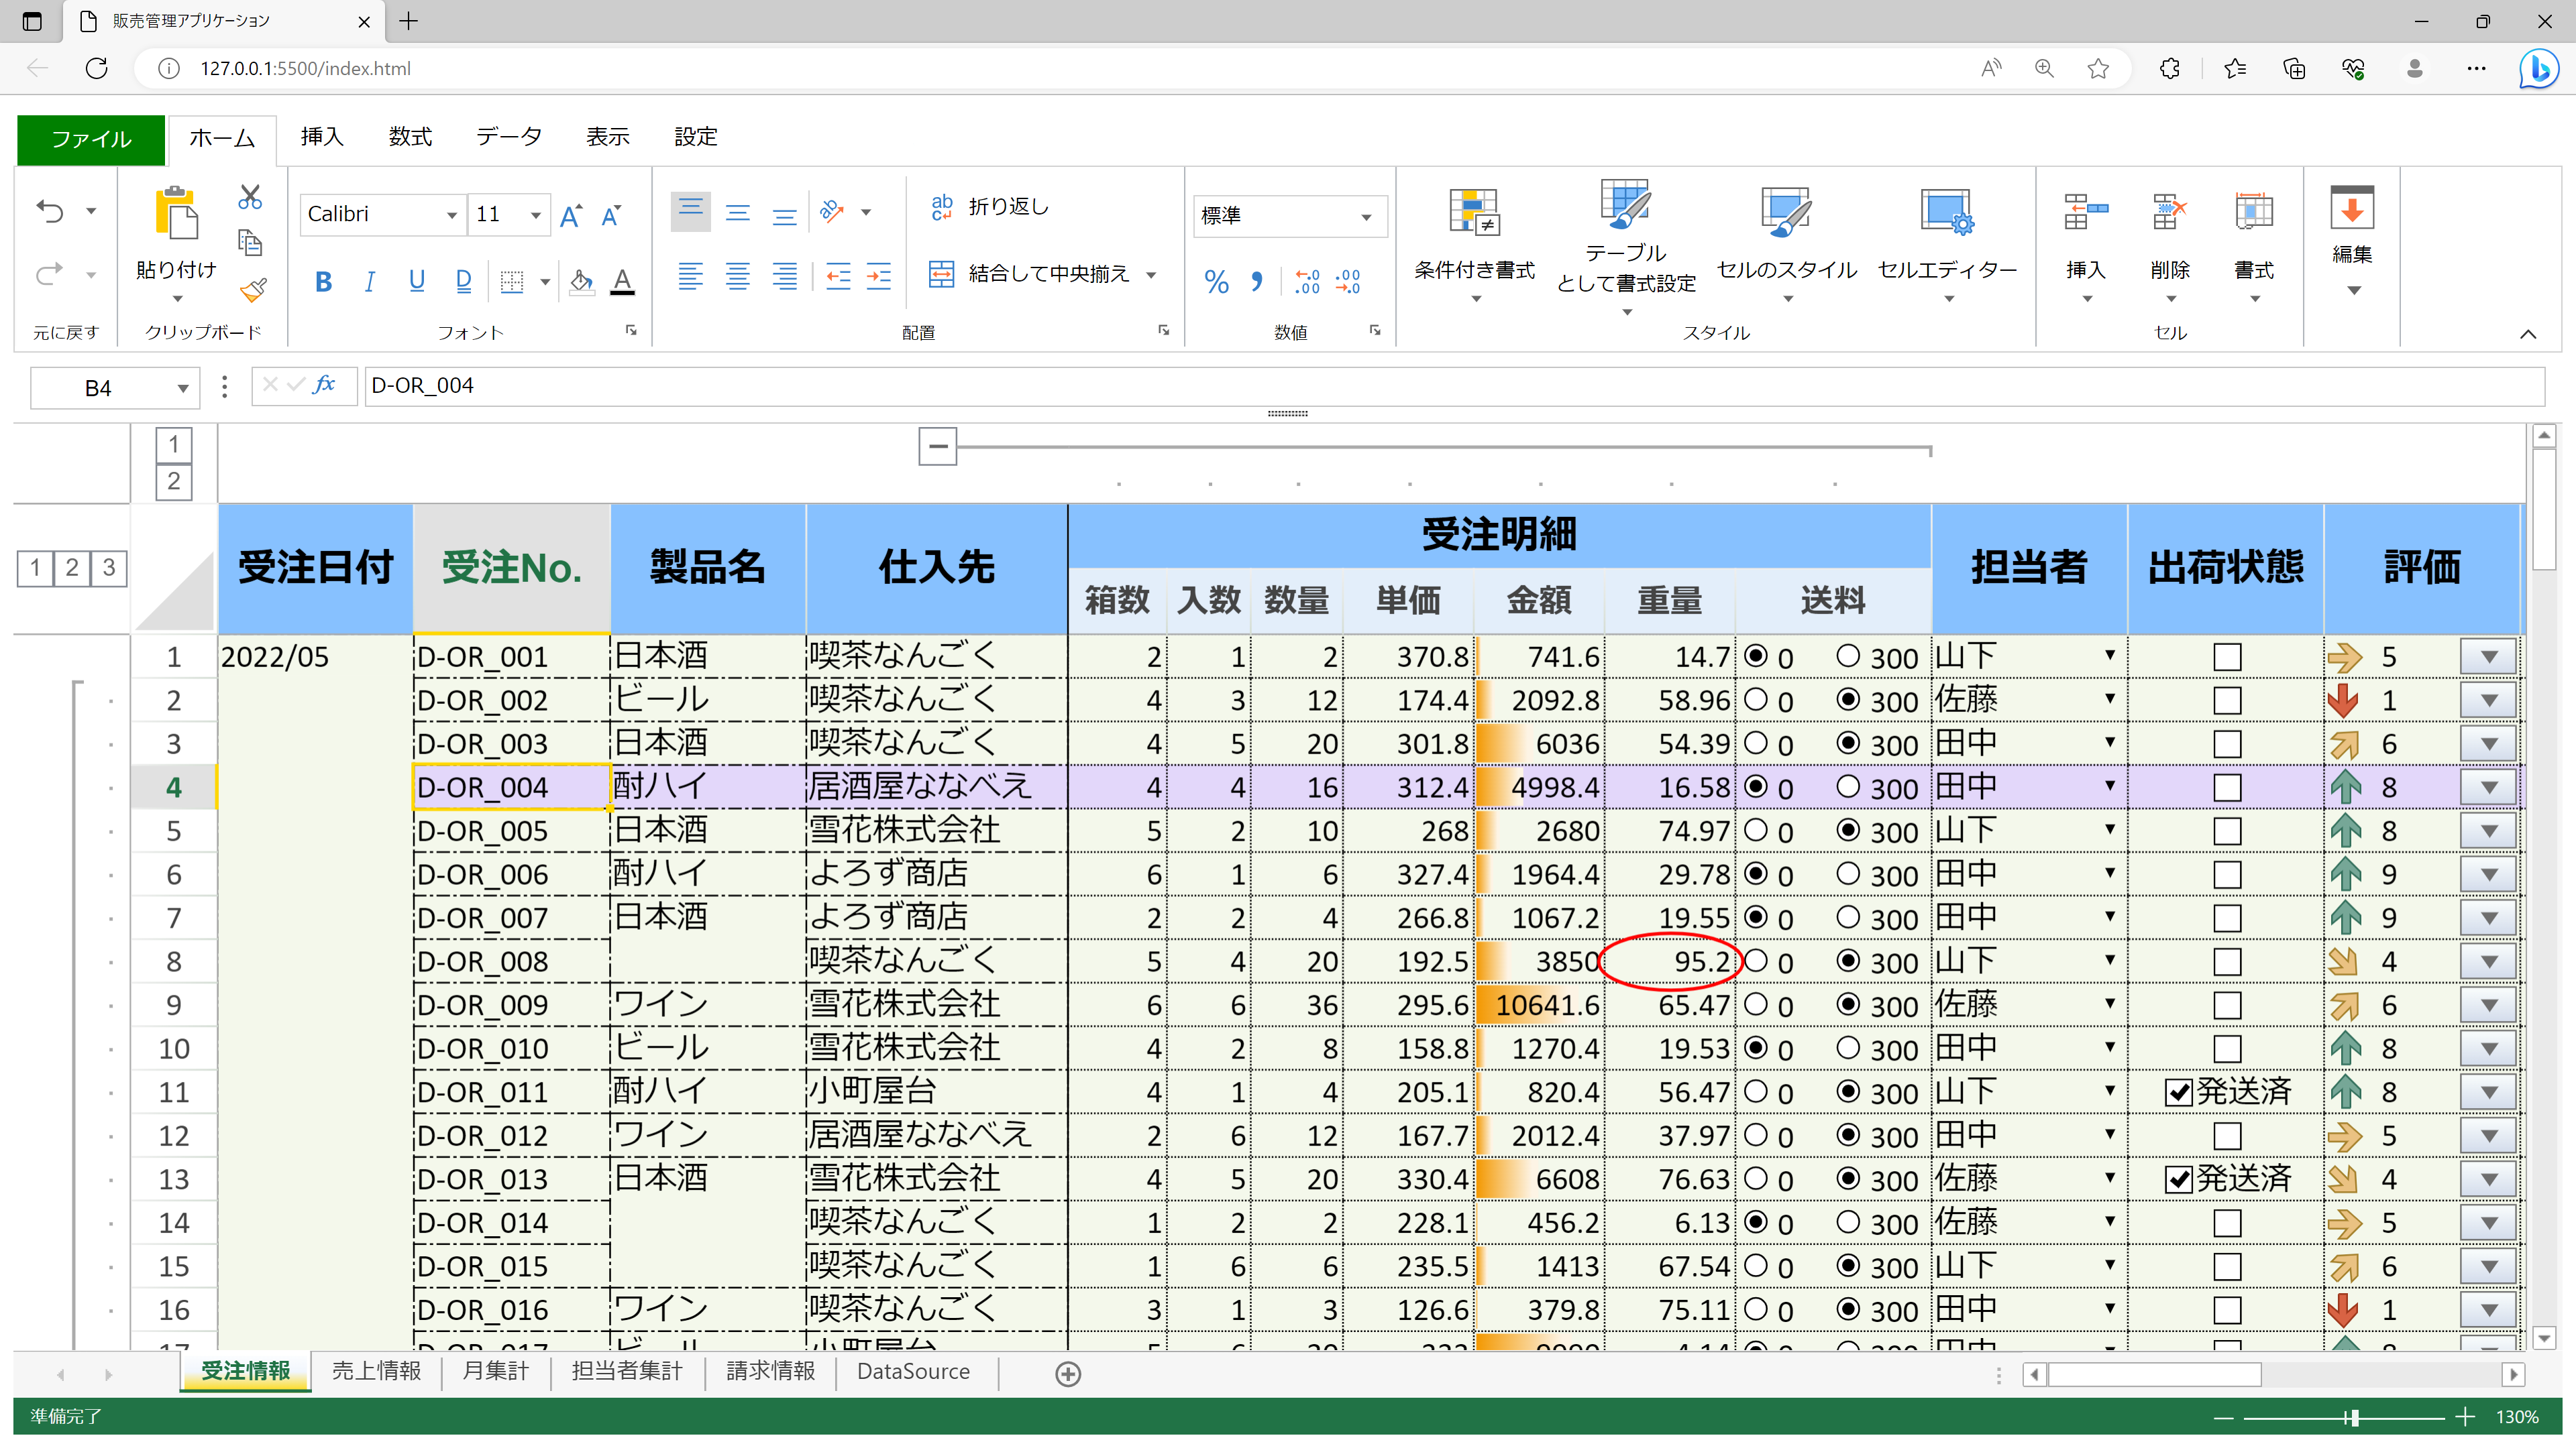Image resolution: width=2576 pixels, height=1448 pixels.
Task: Apply comma style format
Action: [x=1257, y=282]
